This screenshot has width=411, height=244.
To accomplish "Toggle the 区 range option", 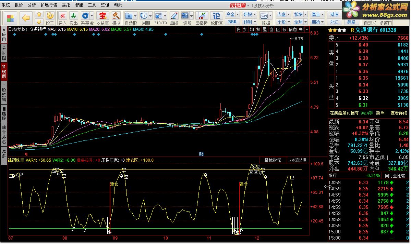I will (x=278, y=29).
